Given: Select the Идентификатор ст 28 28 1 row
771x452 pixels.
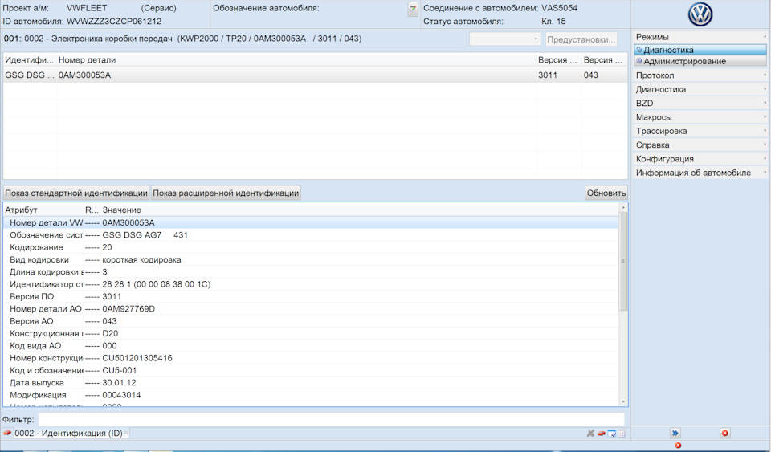Looking at the screenshot, I should (311, 284).
